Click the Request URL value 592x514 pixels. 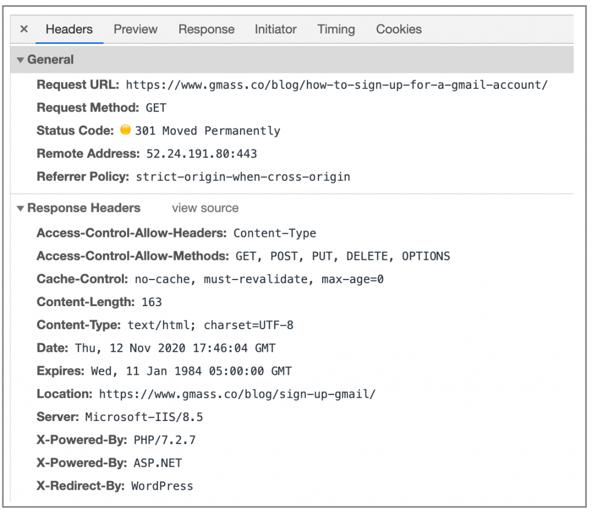click(x=337, y=84)
